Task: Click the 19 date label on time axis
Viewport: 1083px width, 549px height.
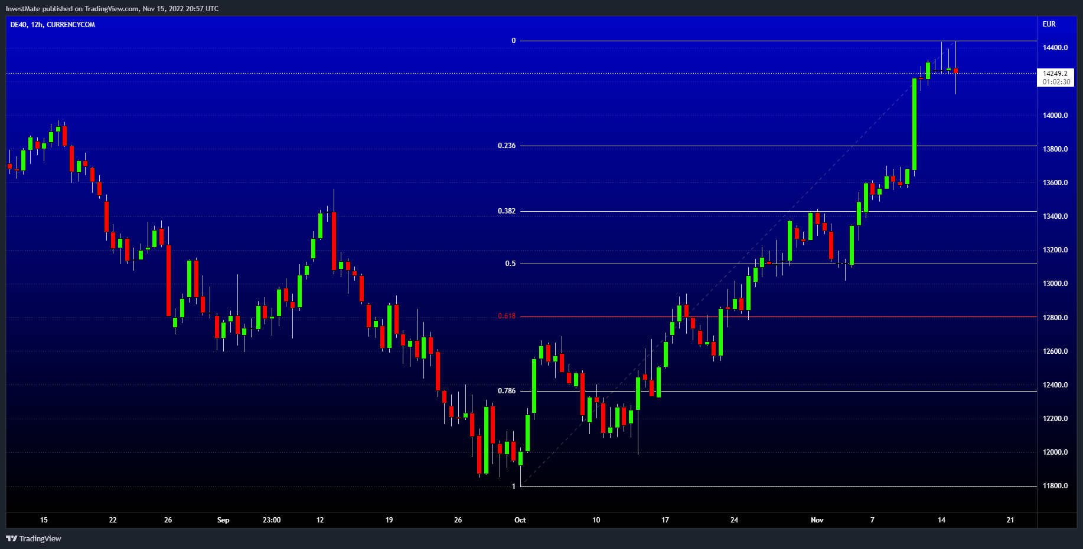Action: click(389, 520)
